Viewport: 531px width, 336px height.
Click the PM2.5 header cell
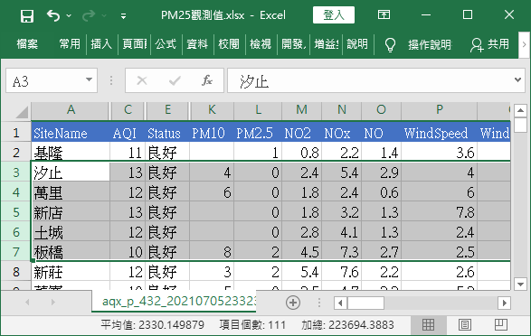(258, 133)
